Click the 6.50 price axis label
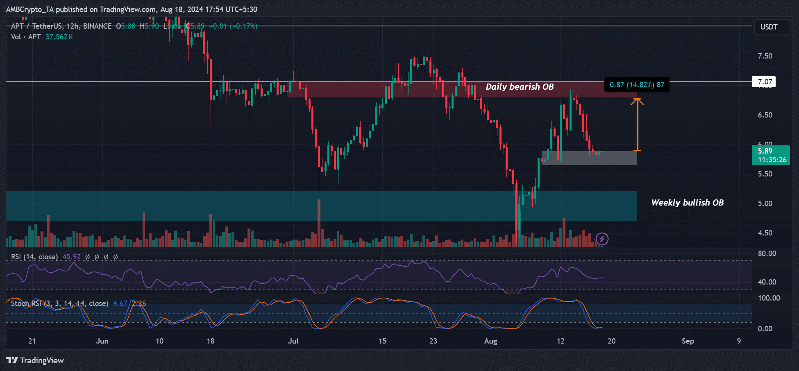The width and height of the screenshot is (799, 371). point(765,115)
